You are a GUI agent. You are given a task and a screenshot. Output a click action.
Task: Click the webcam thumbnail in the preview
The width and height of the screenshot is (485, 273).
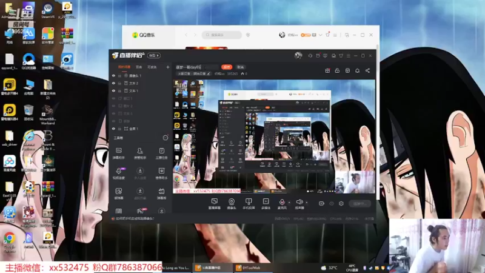(355, 183)
